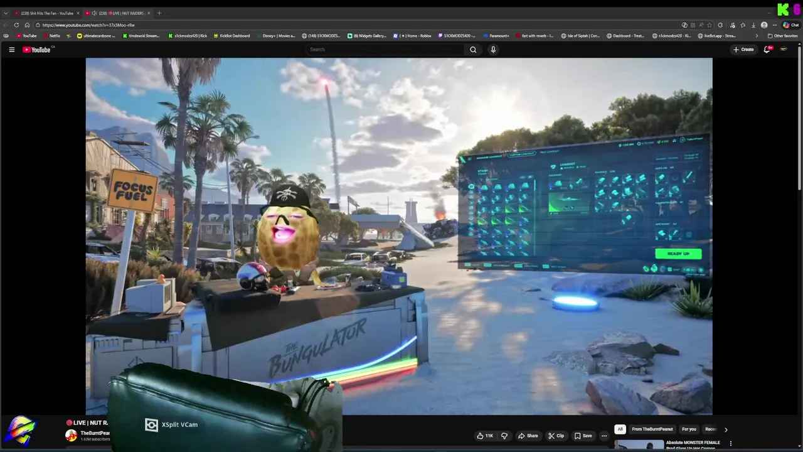View site information lock icon
This screenshot has width=803, height=452.
tap(38, 25)
